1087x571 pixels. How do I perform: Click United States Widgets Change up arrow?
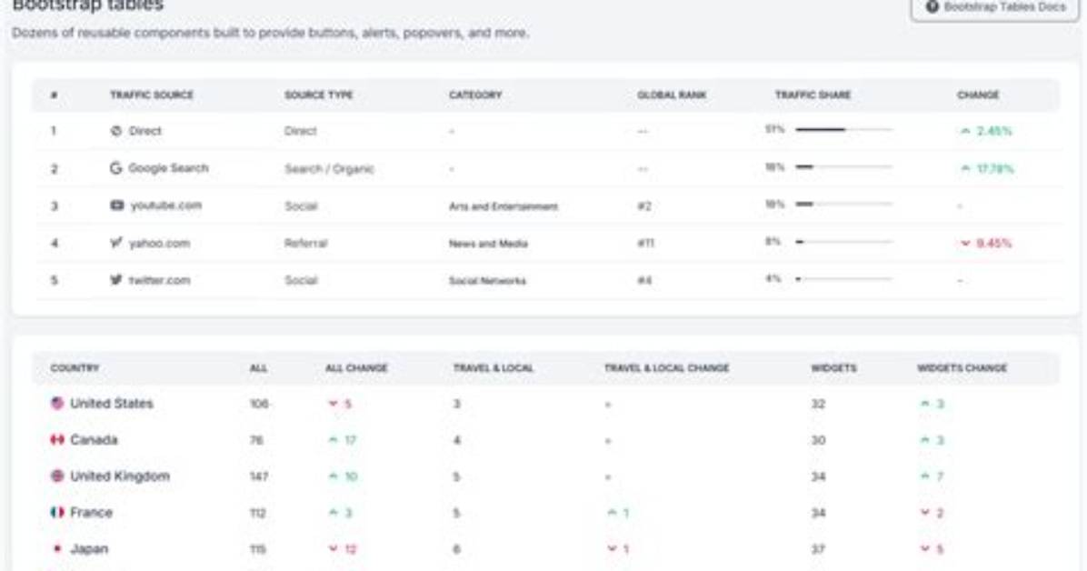(x=924, y=404)
